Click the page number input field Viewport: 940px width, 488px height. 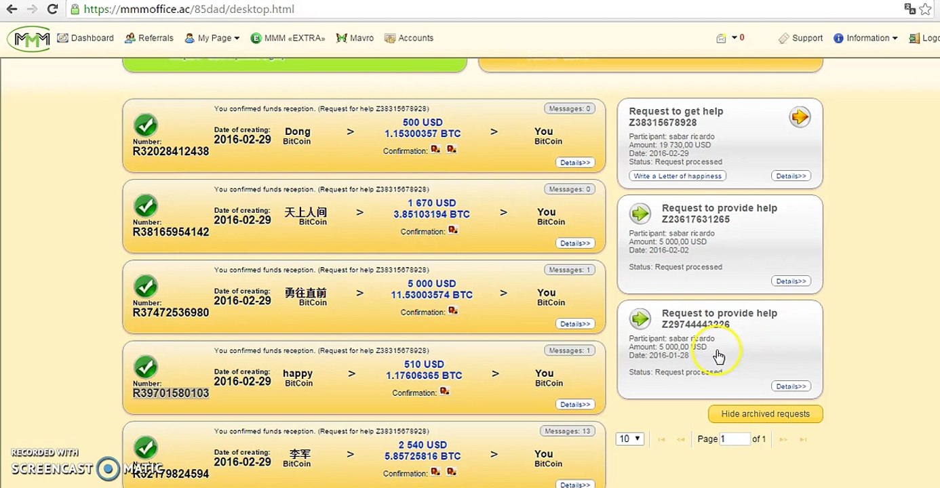(x=735, y=439)
